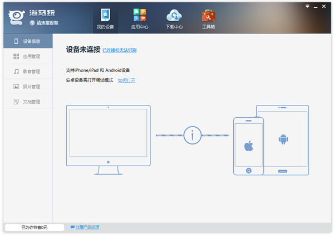
Task: Open the 下载中心 cloud icon
Action: pyautogui.click(x=174, y=15)
